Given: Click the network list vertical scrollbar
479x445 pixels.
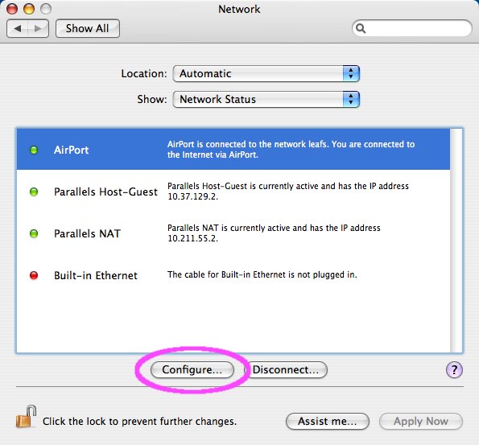Looking at the screenshot, I should 456,241.
